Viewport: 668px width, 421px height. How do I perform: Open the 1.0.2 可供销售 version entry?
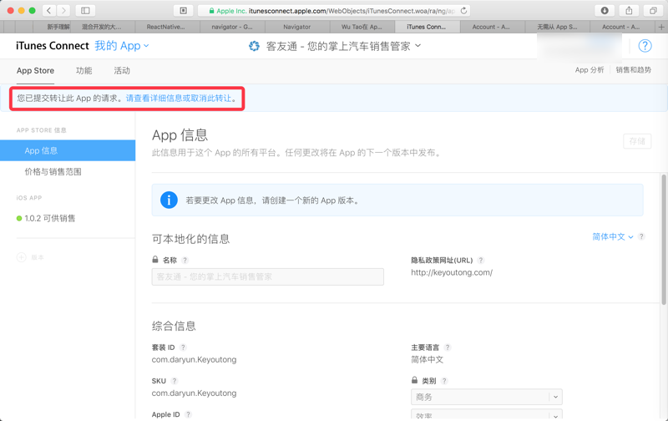pyautogui.click(x=50, y=219)
